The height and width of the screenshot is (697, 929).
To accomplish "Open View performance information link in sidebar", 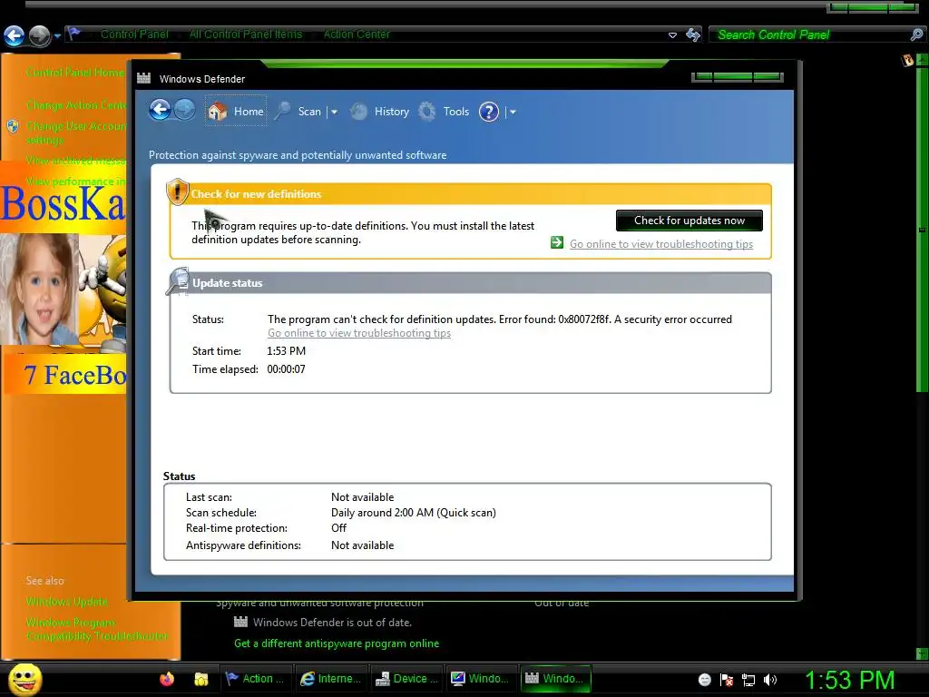I will pos(76,182).
